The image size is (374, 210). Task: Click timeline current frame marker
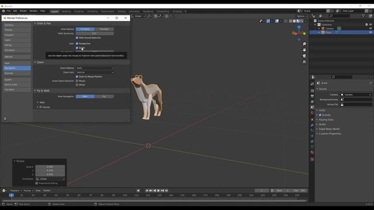click(11, 195)
